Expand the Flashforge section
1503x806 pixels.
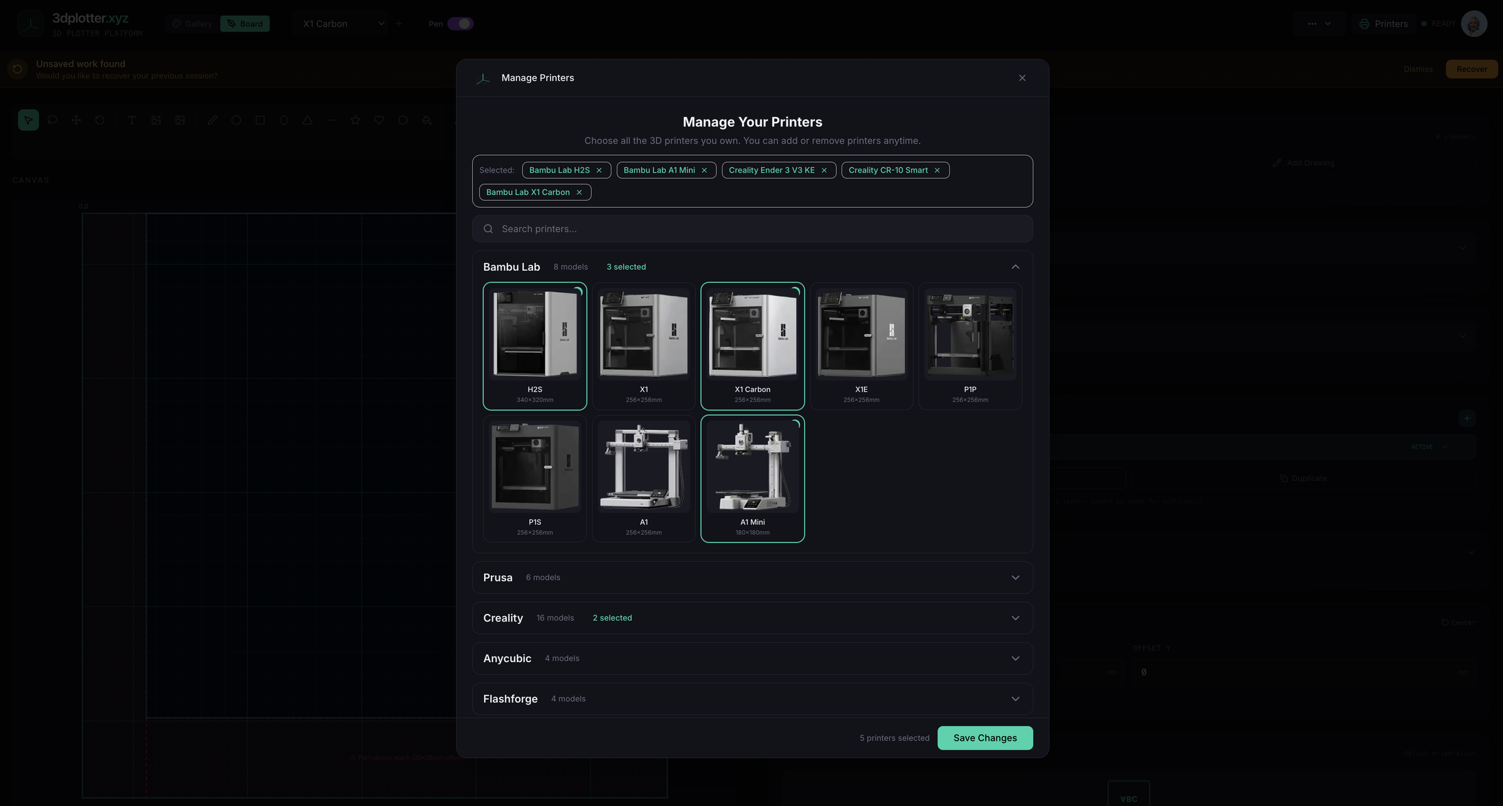point(753,699)
